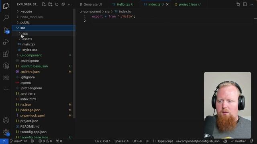The height and width of the screenshot is (144, 257).
Task: Open tsconfig.app.json file
Action: pos(44,132)
